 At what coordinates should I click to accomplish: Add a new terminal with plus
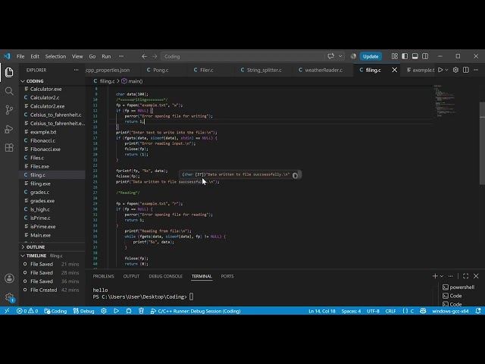435,276
